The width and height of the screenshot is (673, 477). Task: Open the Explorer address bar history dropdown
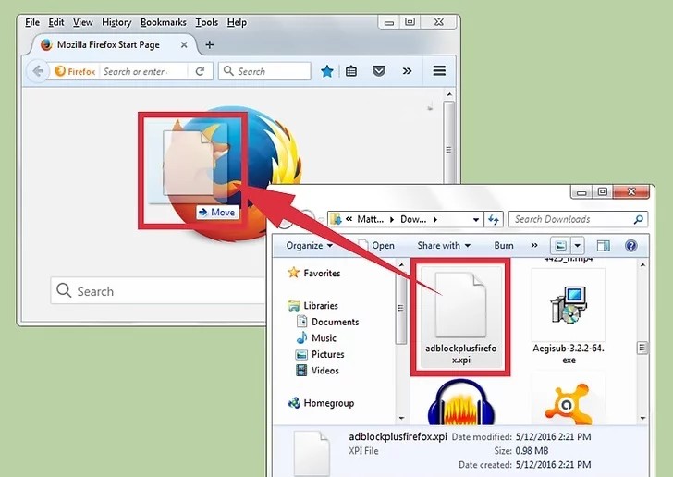pyautogui.click(x=475, y=219)
